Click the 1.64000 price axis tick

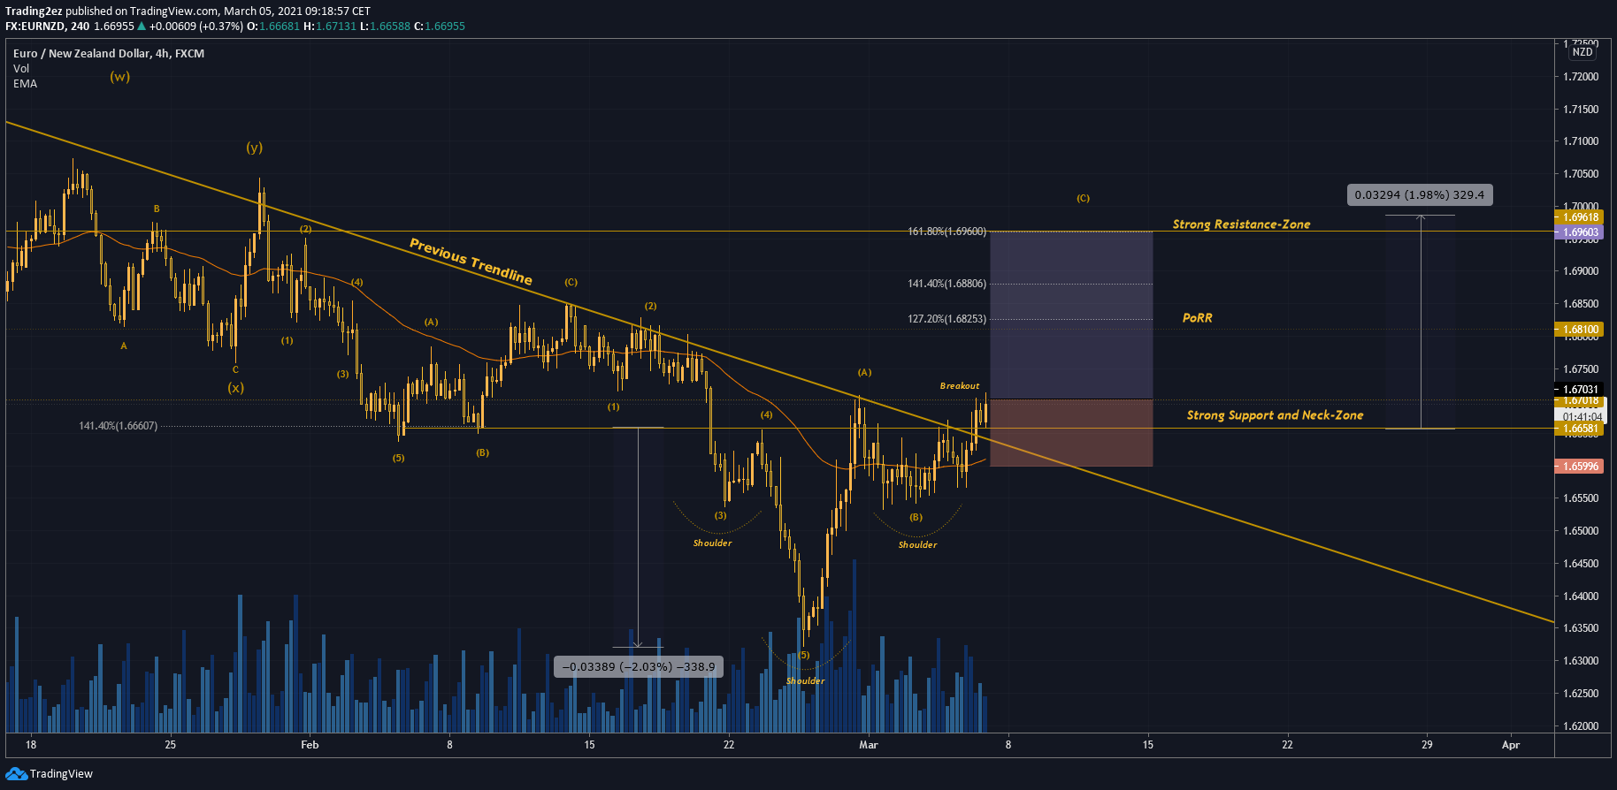1581,596
